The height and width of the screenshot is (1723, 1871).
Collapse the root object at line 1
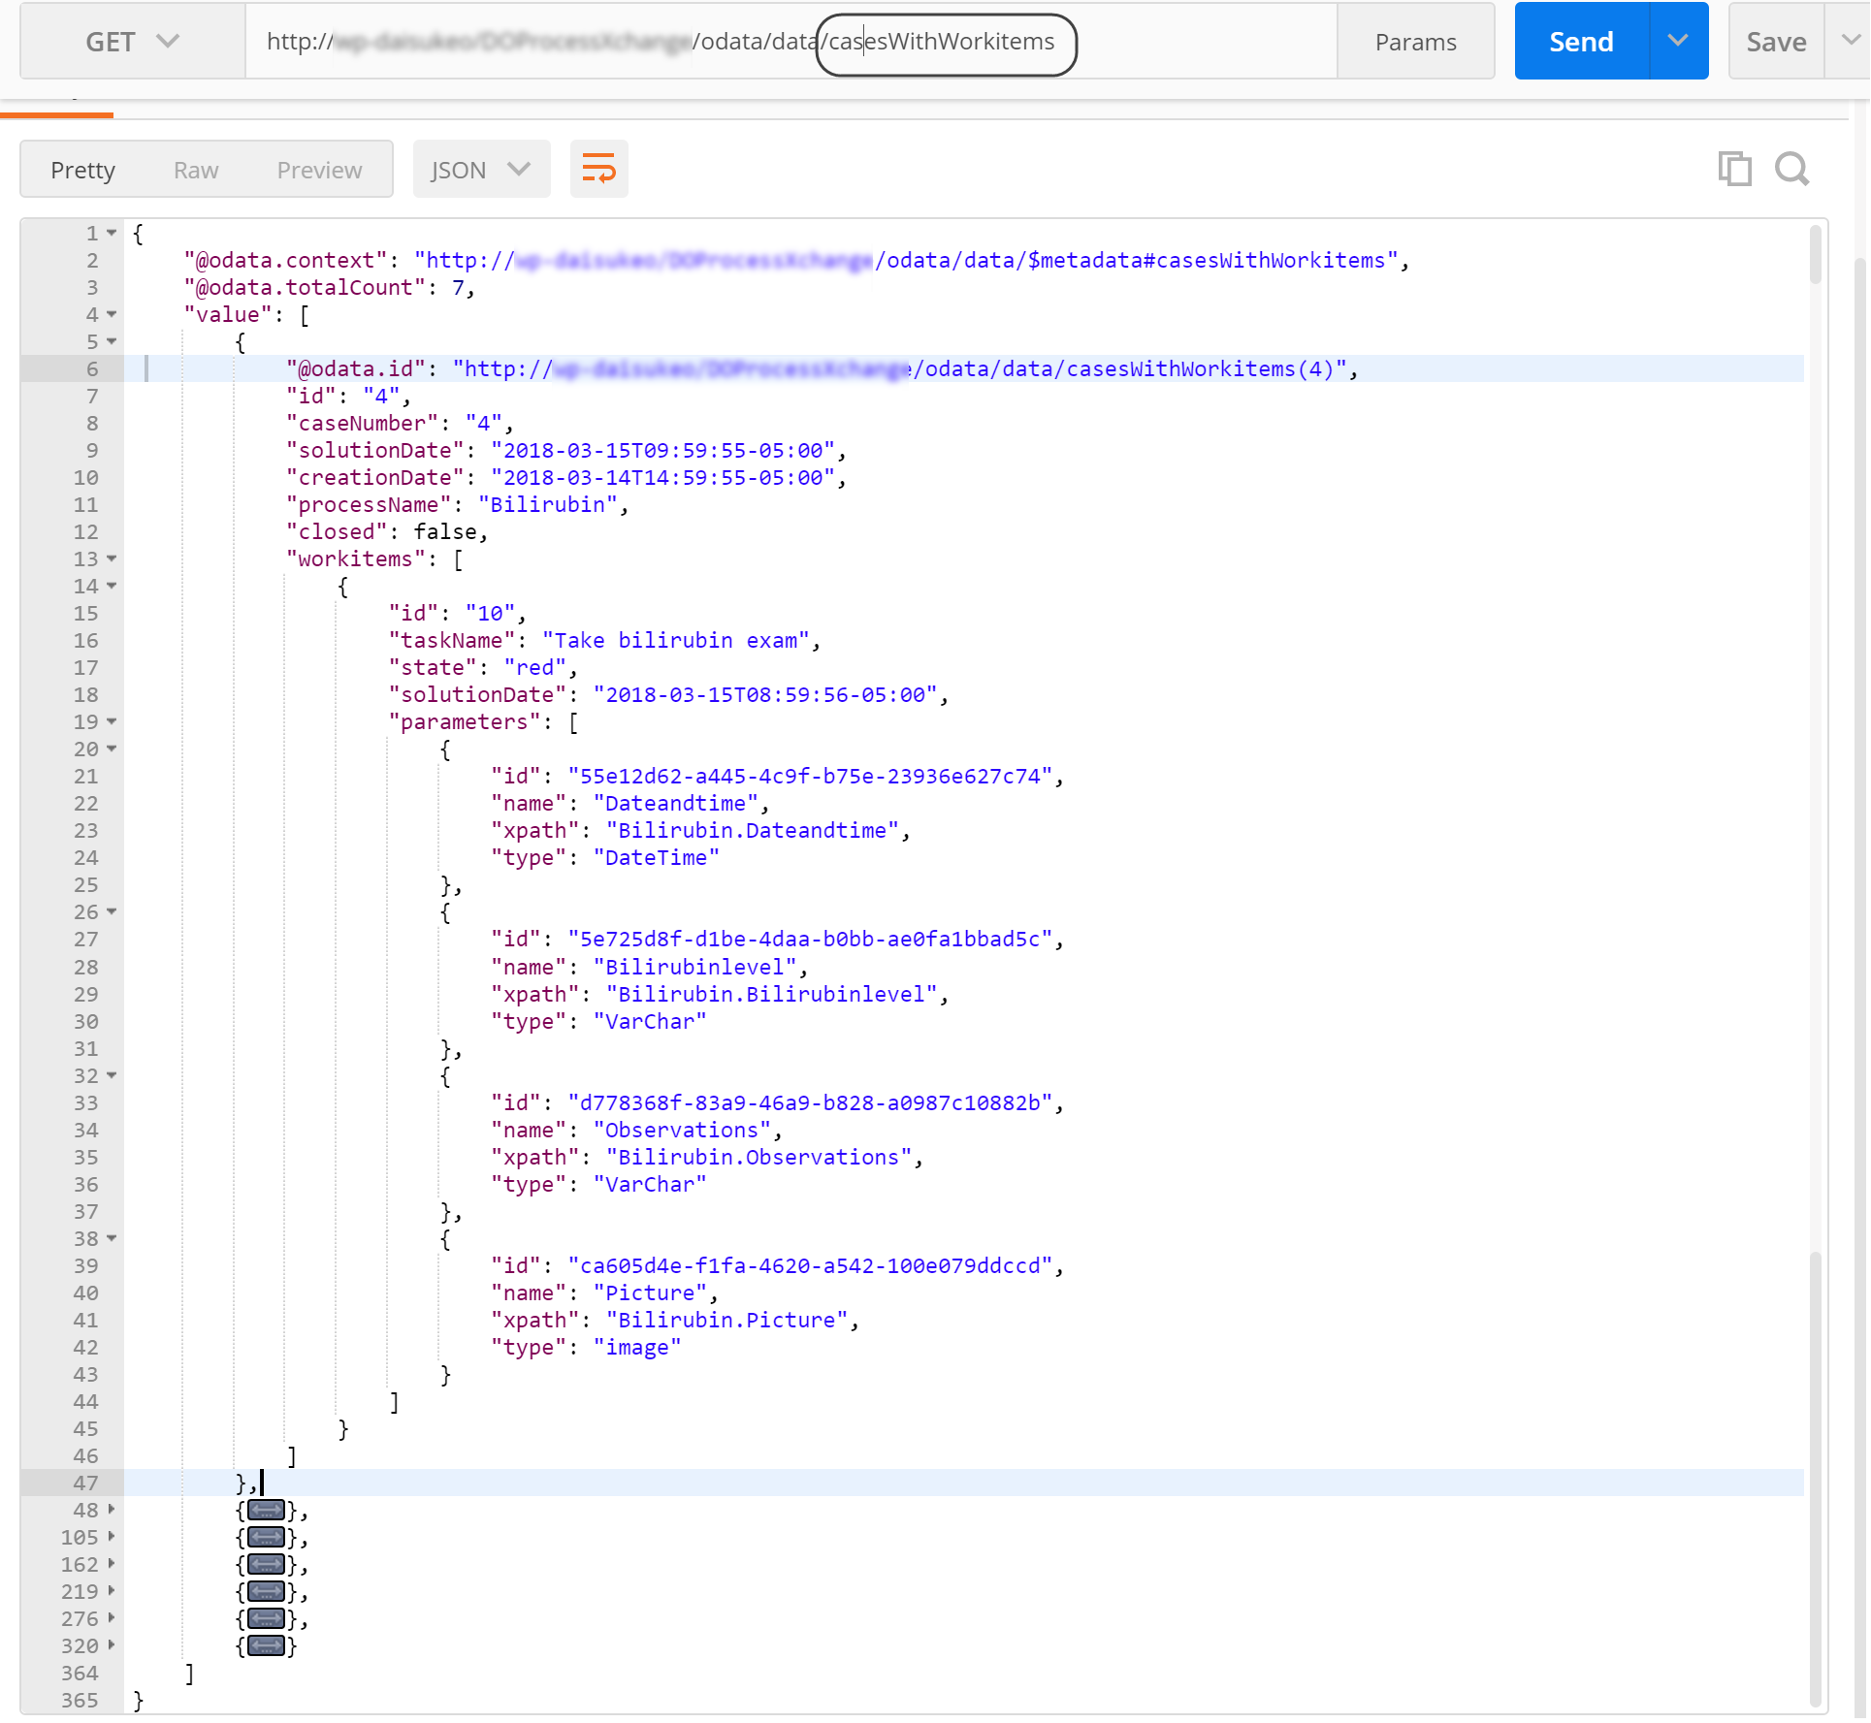112,233
